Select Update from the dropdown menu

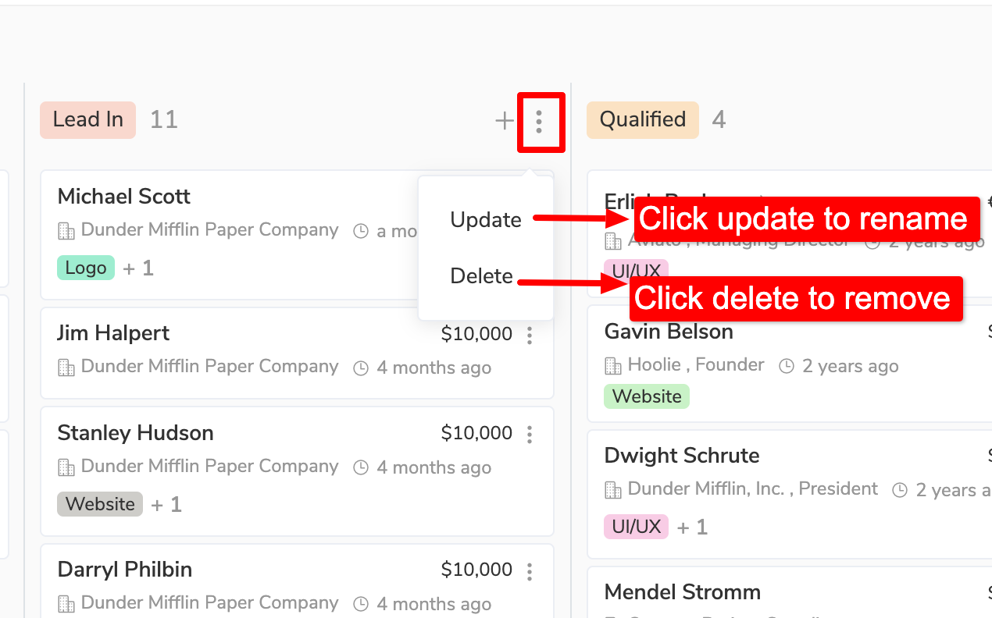point(485,220)
